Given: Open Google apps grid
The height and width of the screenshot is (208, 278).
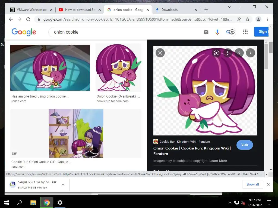Looking at the screenshot, I should coord(245,32).
